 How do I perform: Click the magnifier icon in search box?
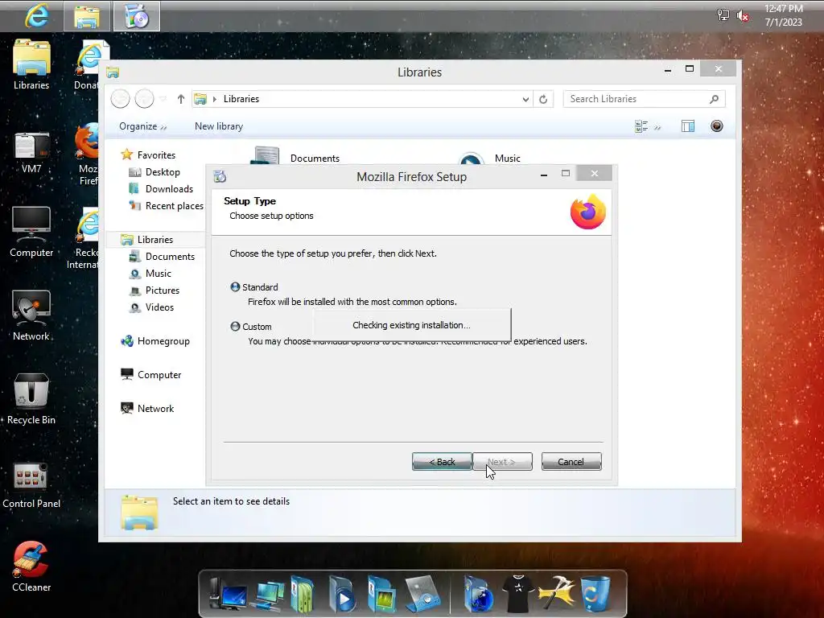point(714,99)
